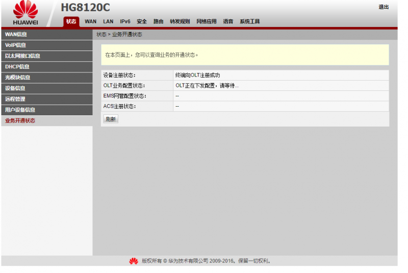Open VoIP信息 in the sidebar
This screenshot has height=273, width=408.
pos(47,45)
